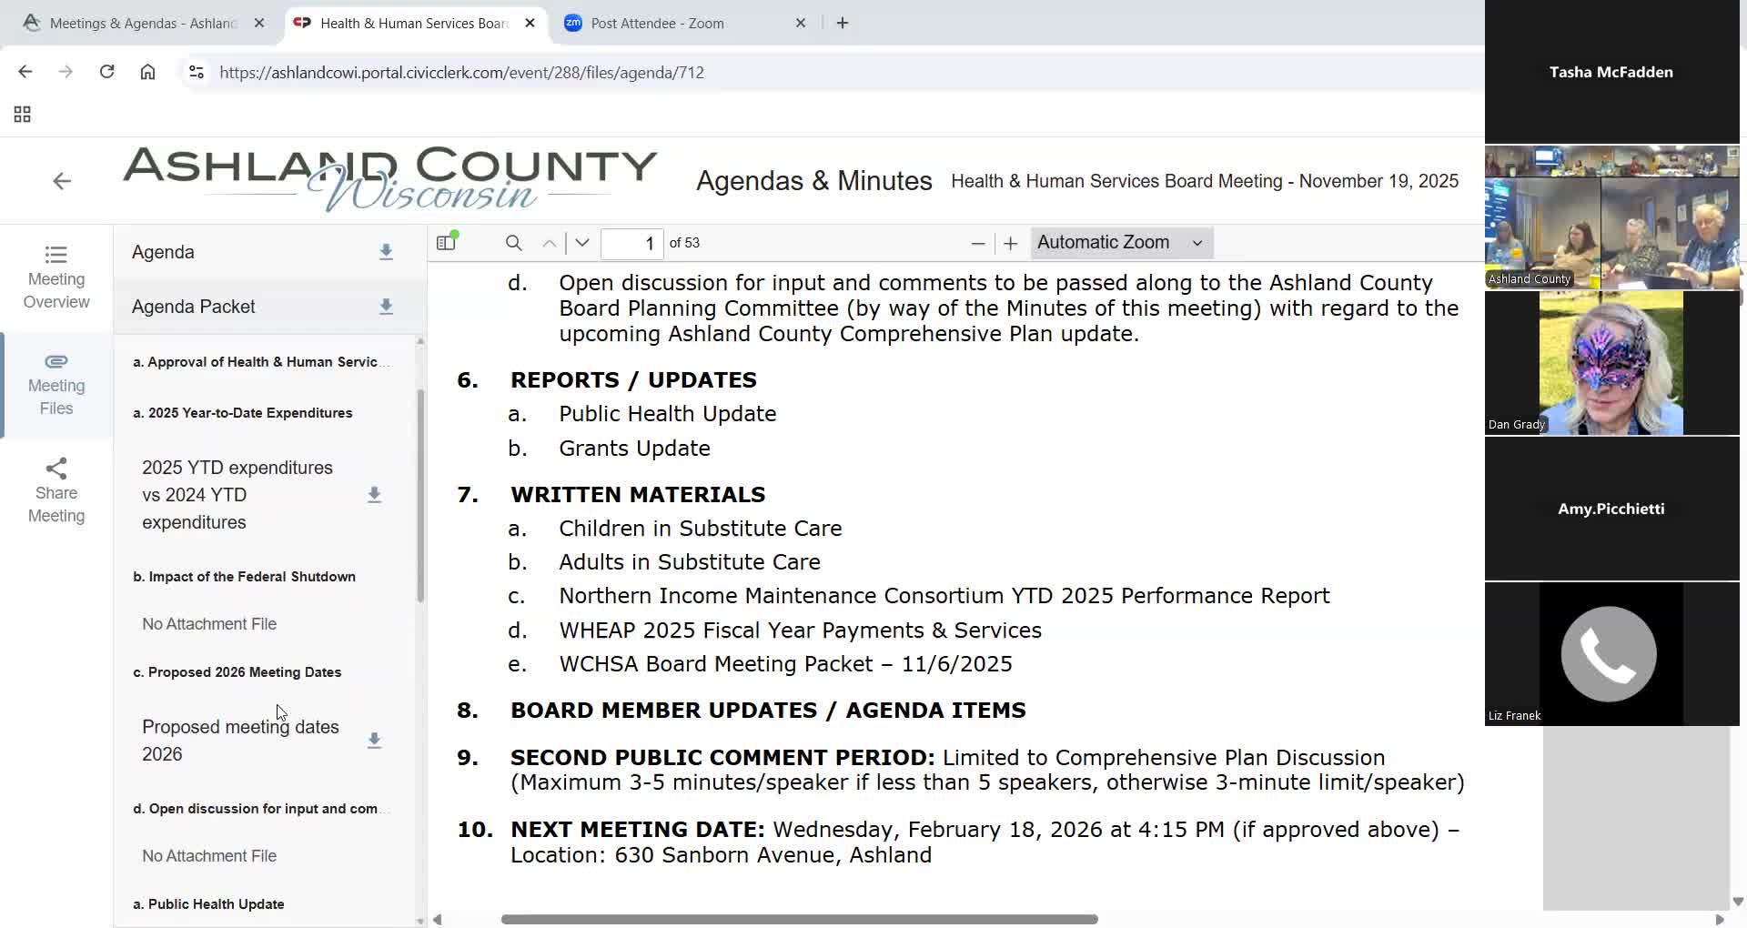This screenshot has width=1747, height=928.
Task: Click the browser forward arrow
Action: point(66,72)
